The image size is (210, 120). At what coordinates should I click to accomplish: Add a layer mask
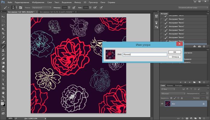pyautogui.click(x=187, y=118)
